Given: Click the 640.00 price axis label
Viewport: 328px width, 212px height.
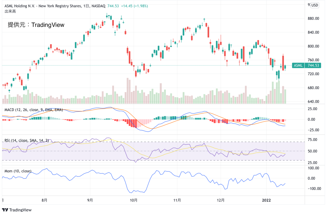Looking at the screenshot, I should (314, 102).
